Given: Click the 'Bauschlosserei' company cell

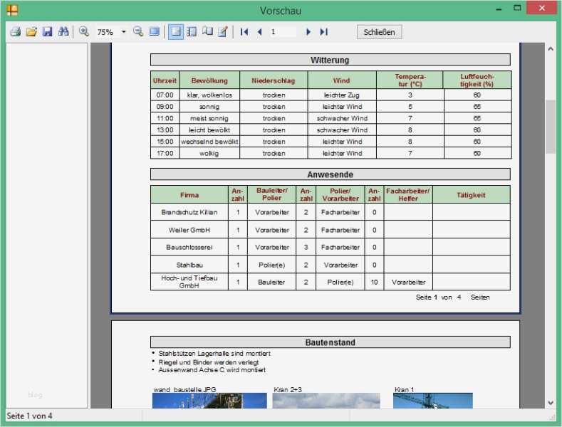Looking at the screenshot, I should pos(189,247).
